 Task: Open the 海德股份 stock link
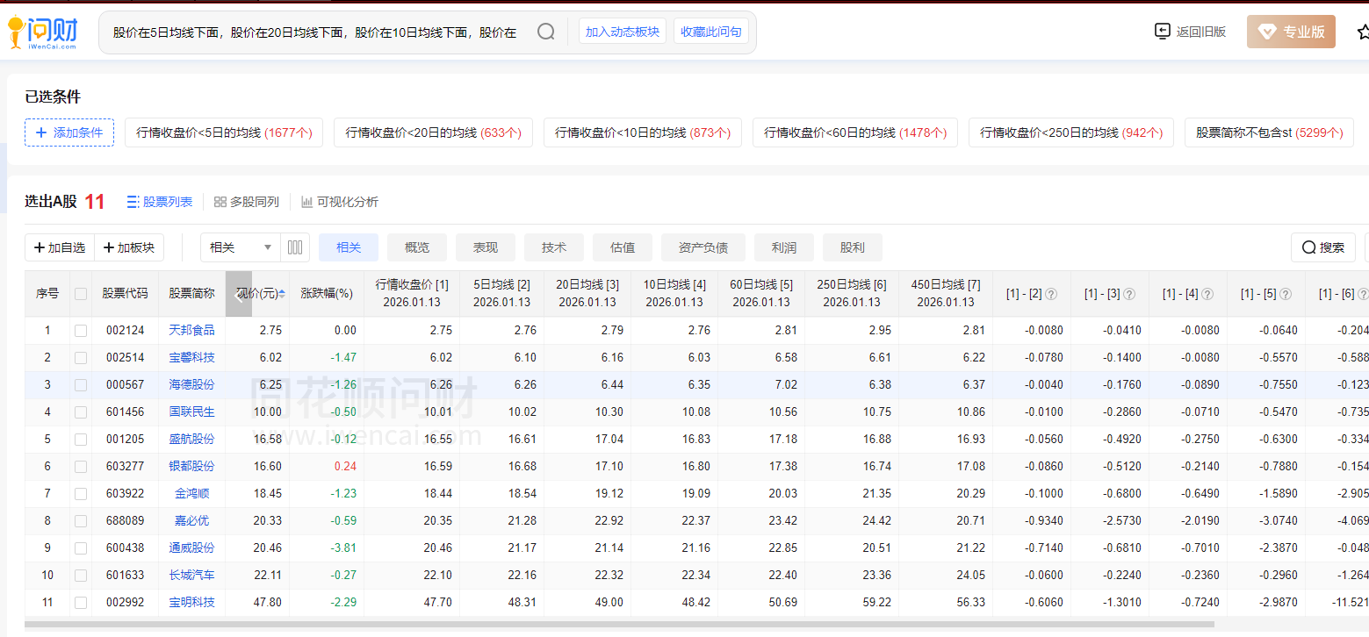point(191,385)
